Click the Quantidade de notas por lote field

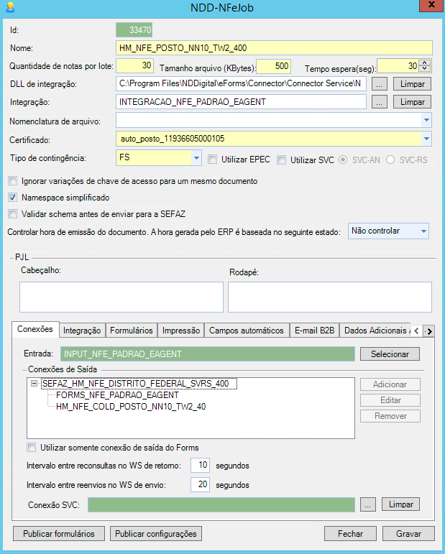(x=134, y=65)
